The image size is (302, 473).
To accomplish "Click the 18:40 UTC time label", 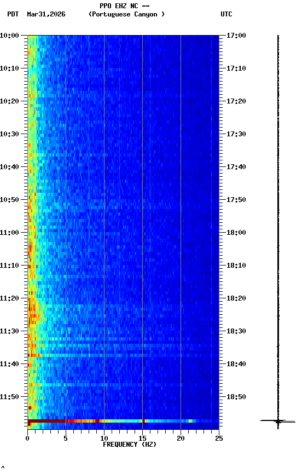I will click(x=236, y=365).
